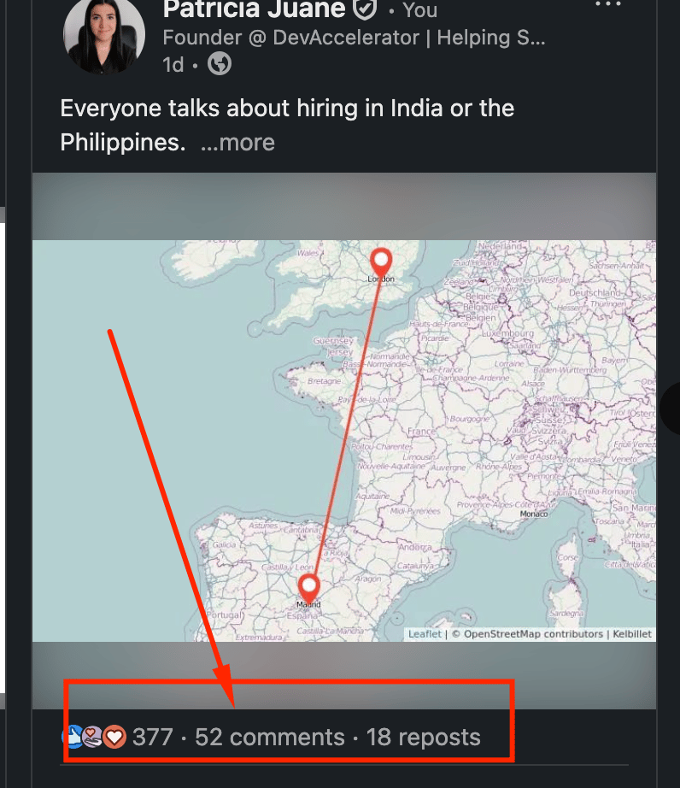
Task: Click the "1d" post timestamp
Action: coord(173,65)
